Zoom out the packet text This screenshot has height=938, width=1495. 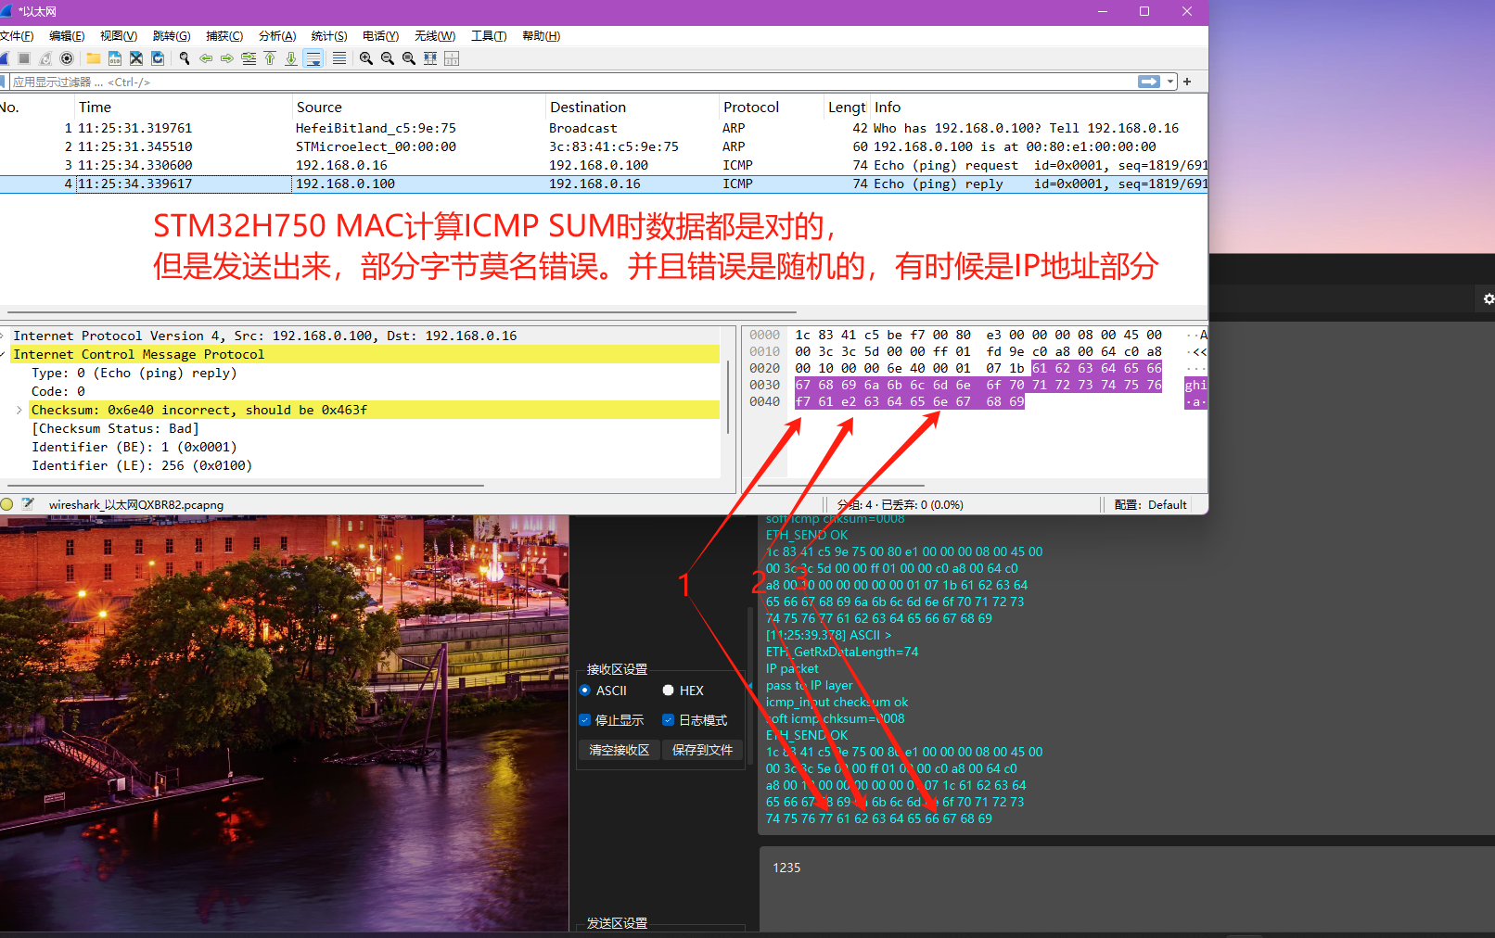(x=388, y=58)
